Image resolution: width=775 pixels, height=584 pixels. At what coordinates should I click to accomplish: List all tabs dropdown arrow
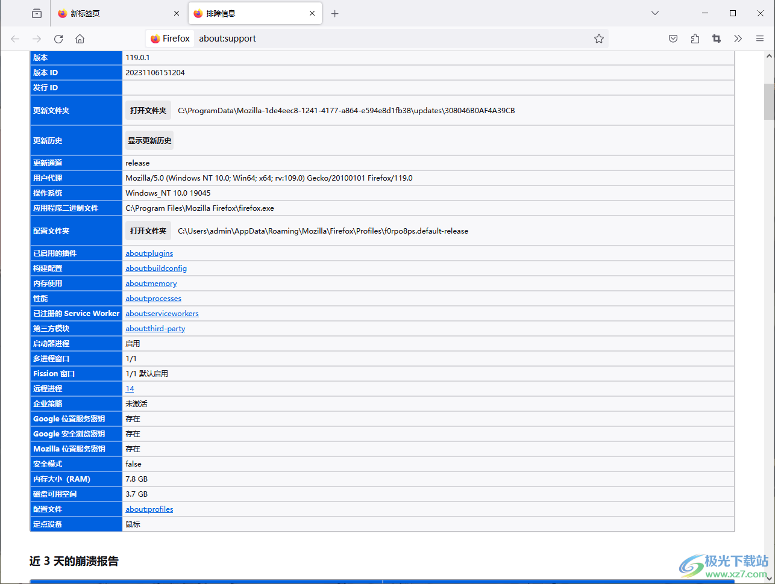pos(655,13)
